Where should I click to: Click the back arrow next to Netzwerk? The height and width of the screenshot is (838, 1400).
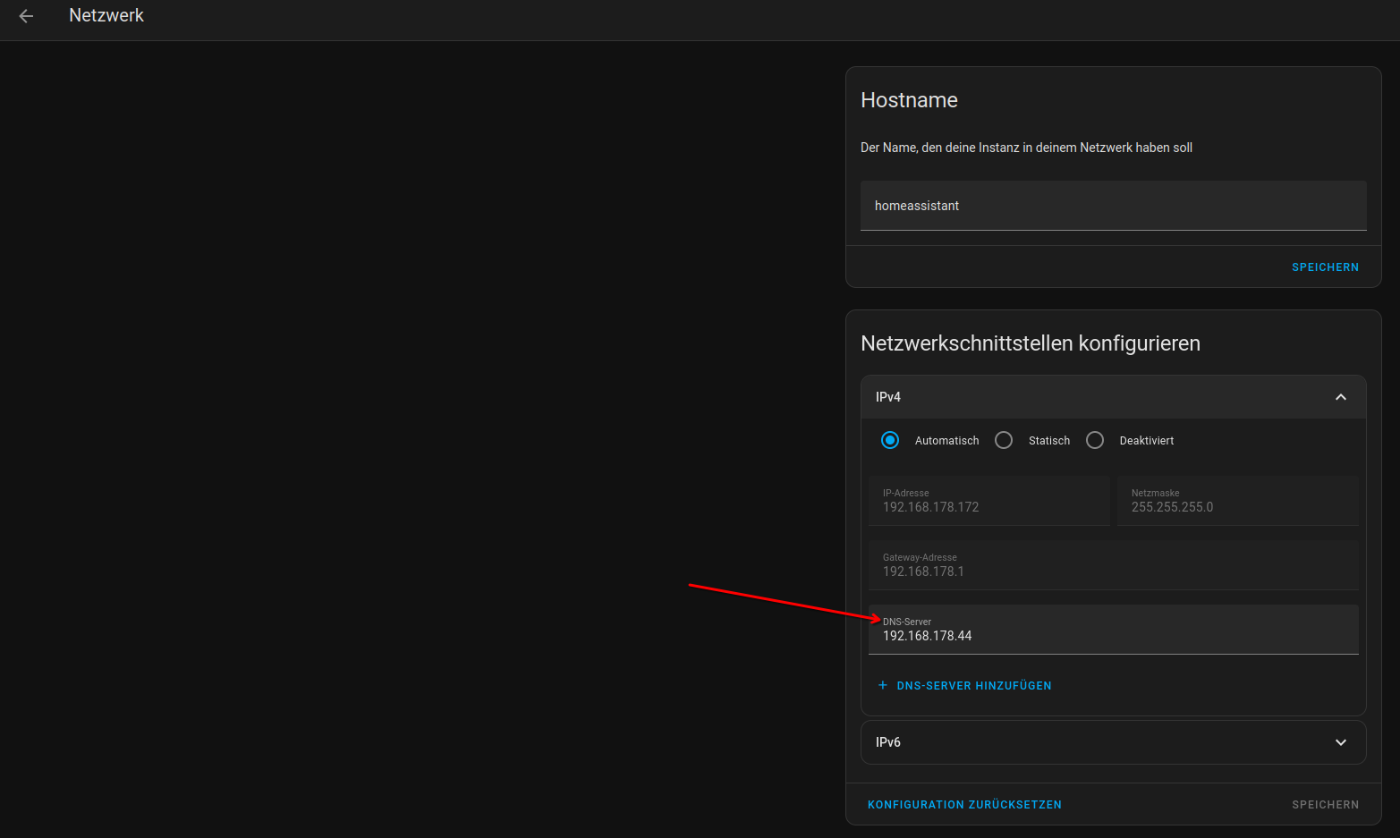26,16
